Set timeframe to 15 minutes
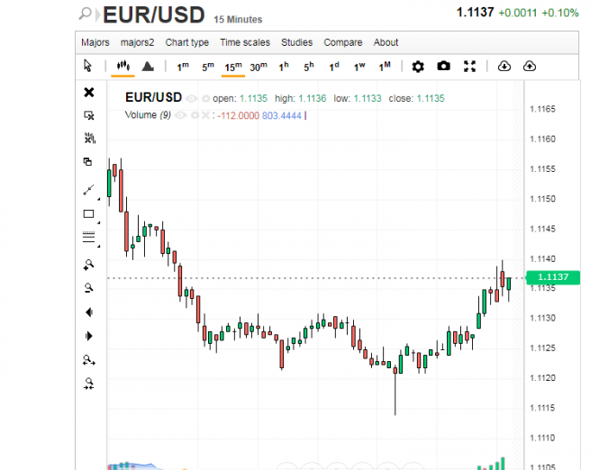Image resolution: width=599 pixels, height=470 pixels. pos(233,67)
